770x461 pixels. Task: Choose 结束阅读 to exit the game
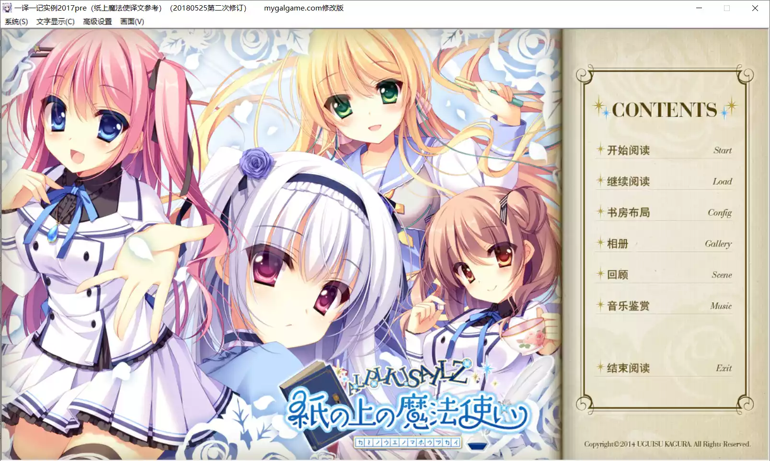point(628,368)
